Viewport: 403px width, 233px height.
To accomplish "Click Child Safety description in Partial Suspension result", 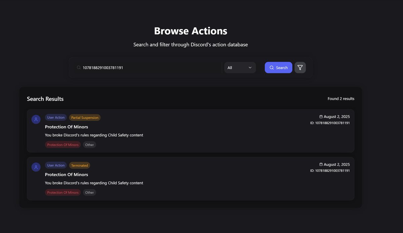I will point(94,135).
